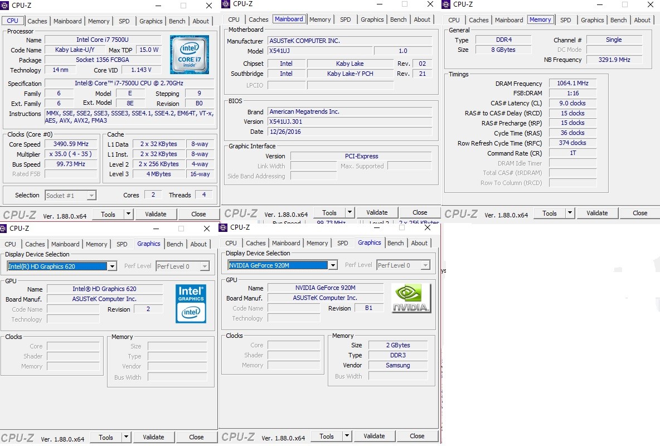Open the Tools dropdown arrow in the Memory window
Viewport: 660px width, 446px height.
(570, 213)
